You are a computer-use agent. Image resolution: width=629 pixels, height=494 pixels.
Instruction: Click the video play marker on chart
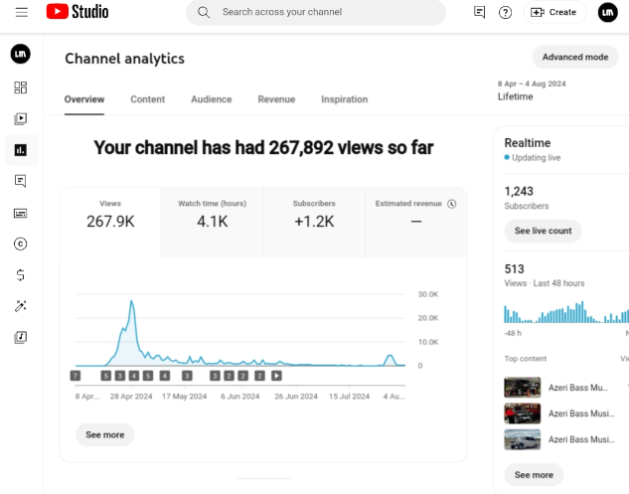(x=276, y=376)
